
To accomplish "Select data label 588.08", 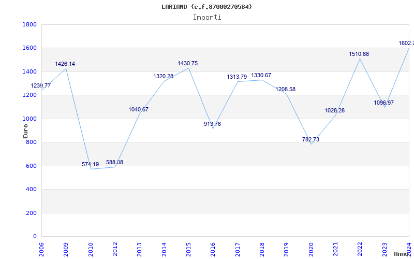I will point(114,162).
